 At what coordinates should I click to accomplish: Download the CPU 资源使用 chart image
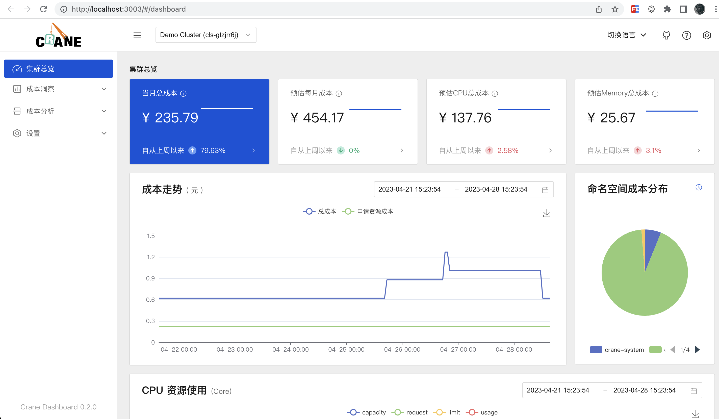click(x=695, y=414)
